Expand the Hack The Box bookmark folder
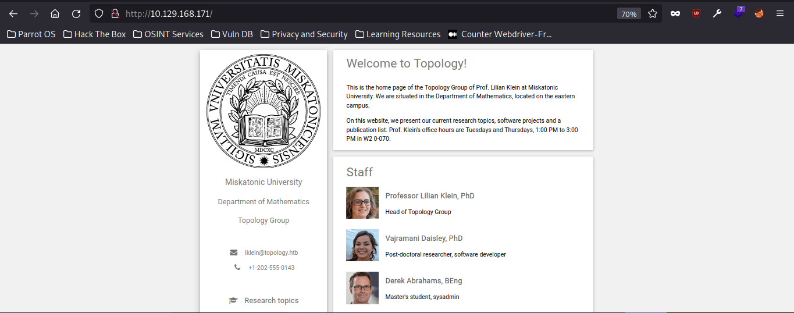 (94, 34)
